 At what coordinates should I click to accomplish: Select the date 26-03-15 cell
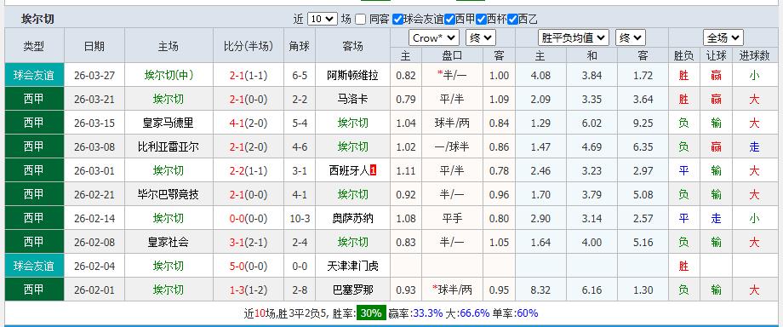point(94,123)
